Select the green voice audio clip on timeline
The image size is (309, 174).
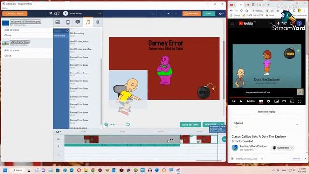pyautogui.click(x=122, y=145)
